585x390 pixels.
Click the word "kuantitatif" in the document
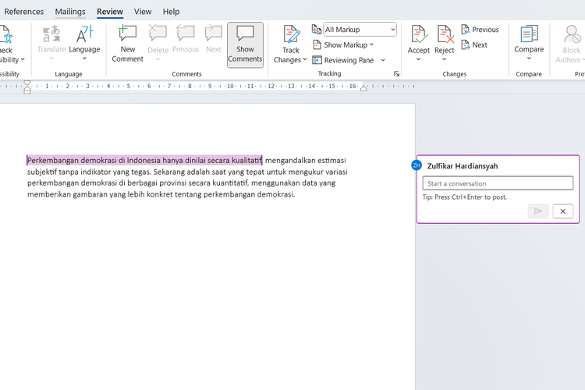230,183
